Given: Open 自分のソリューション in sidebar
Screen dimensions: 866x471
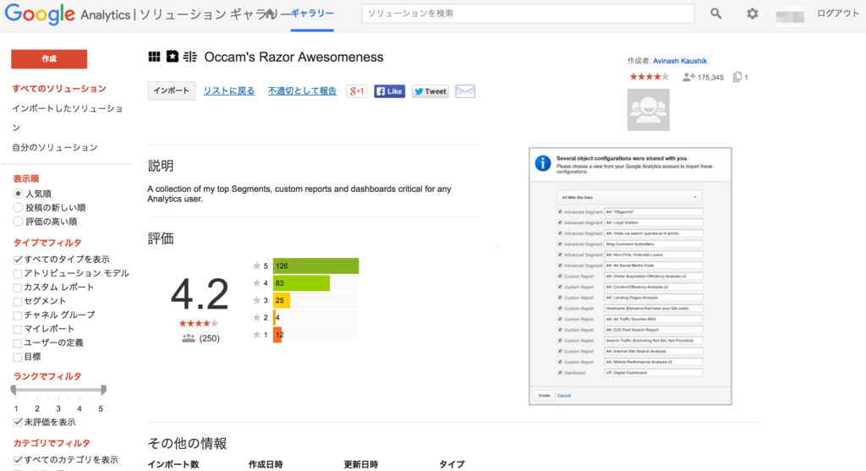Looking at the screenshot, I should point(55,147).
